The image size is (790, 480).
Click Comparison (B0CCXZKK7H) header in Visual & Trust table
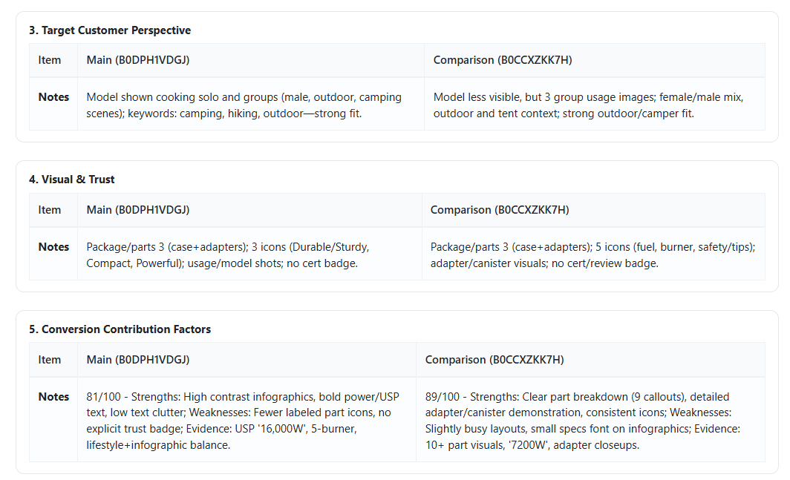coord(500,210)
